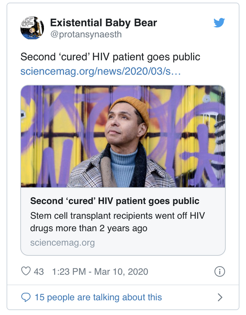Open the sciencemag.org/news/2020/03/s… link
Image resolution: width=246 pixels, height=315 pixels.
[x=101, y=71]
